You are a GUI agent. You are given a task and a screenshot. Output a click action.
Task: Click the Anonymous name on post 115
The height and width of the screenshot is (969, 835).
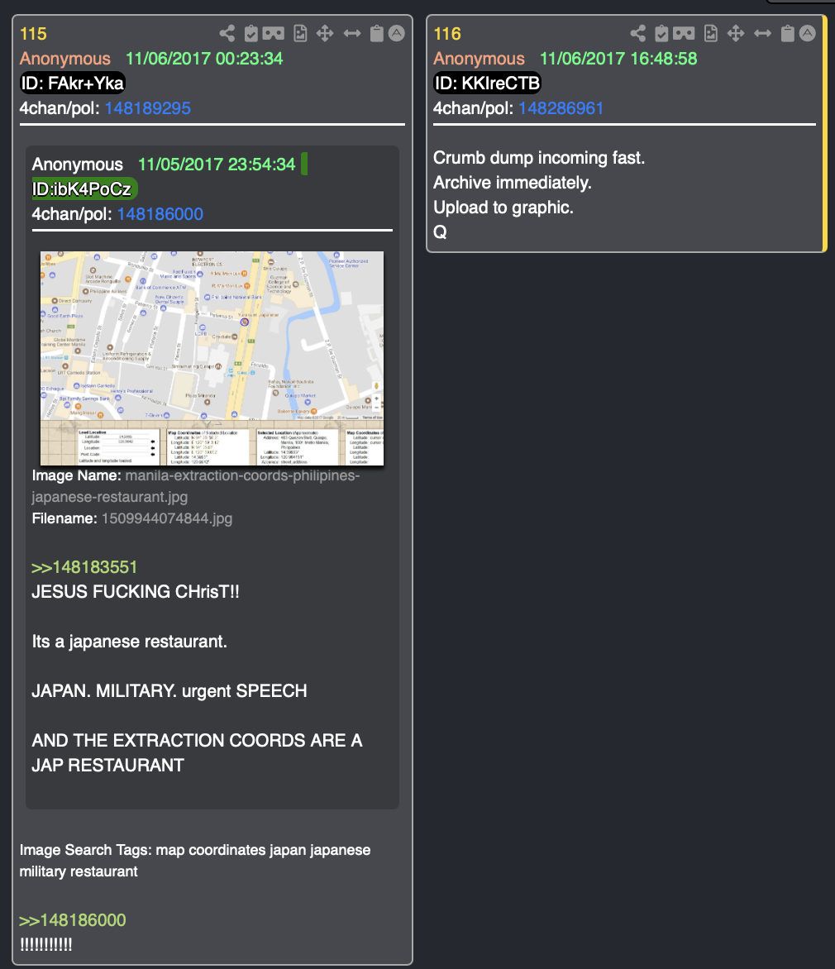coord(64,59)
